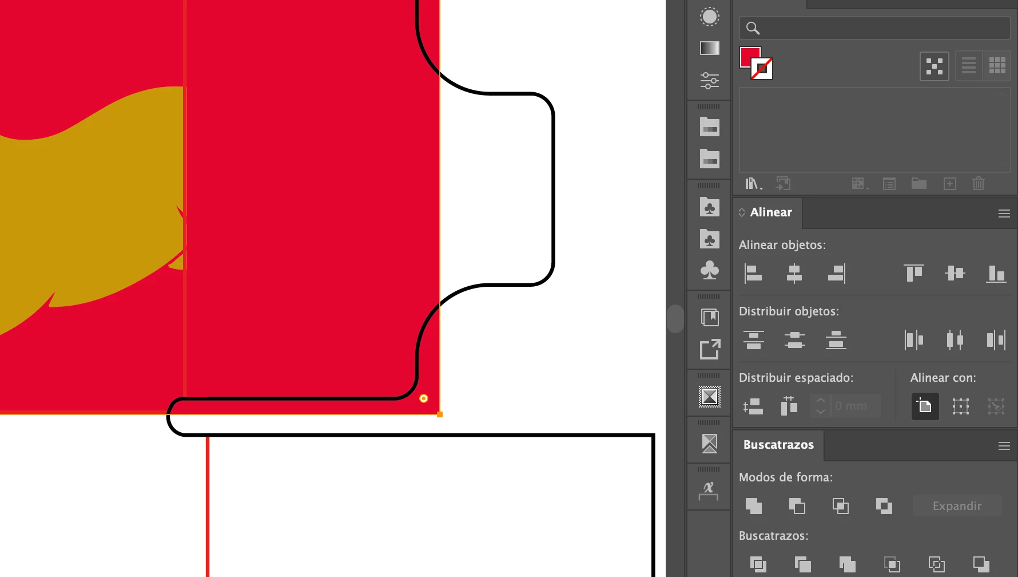This screenshot has height=577, width=1018.
Task: Open the text glyph panel icon in dock
Action: pos(709,491)
